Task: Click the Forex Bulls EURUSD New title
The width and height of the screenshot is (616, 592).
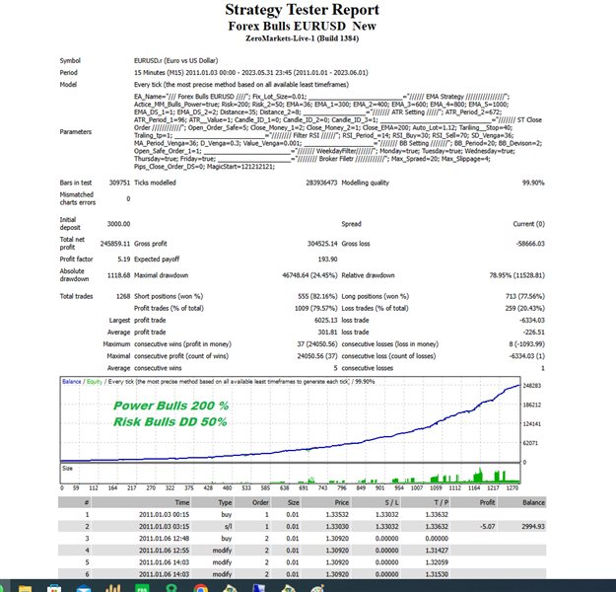Action: (303, 26)
